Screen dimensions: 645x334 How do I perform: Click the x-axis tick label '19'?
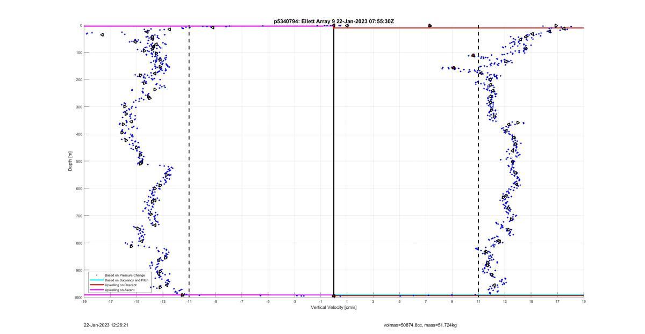point(584,301)
